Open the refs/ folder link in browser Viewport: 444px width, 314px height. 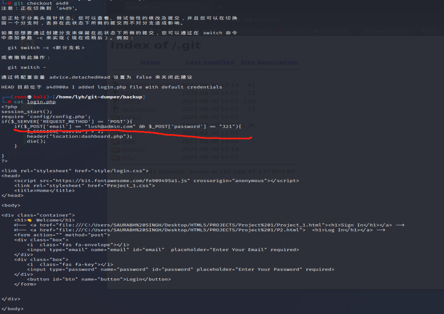point(128,157)
